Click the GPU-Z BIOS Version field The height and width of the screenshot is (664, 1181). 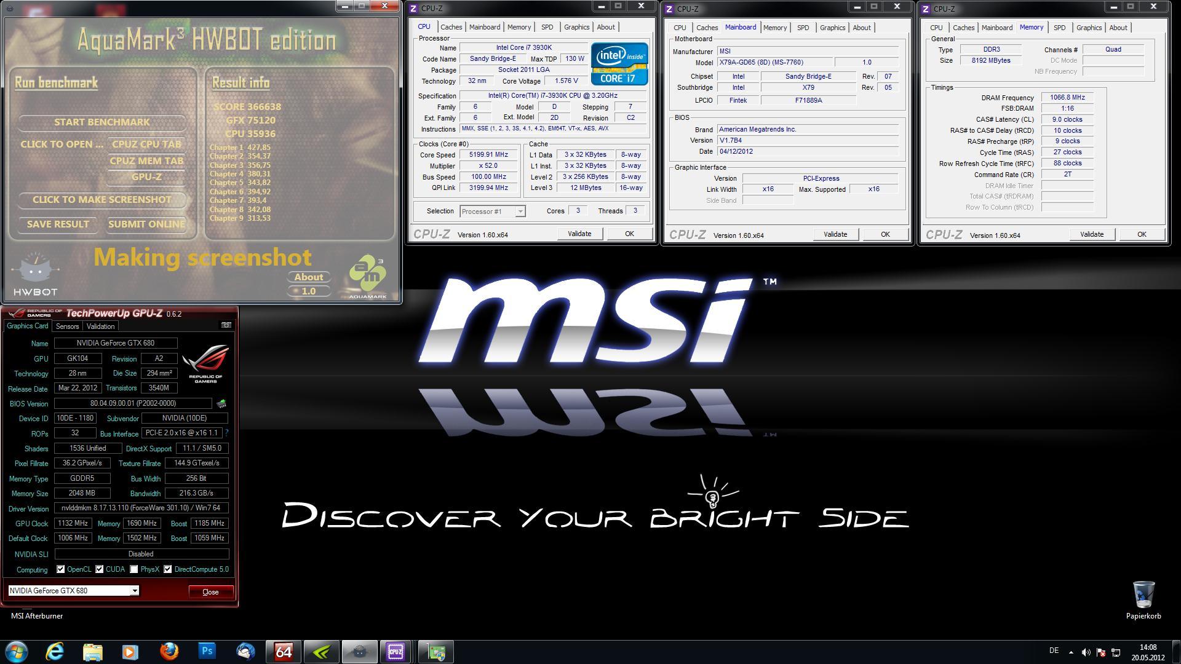pyautogui.click(x=133, y=403)
